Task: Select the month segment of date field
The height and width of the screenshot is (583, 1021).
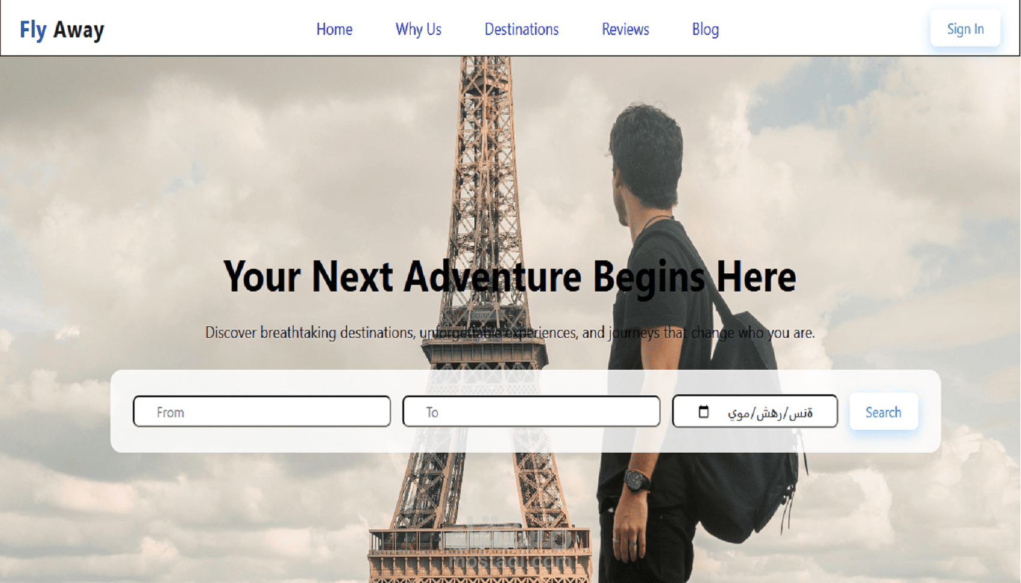Action: tap(769, 413)
